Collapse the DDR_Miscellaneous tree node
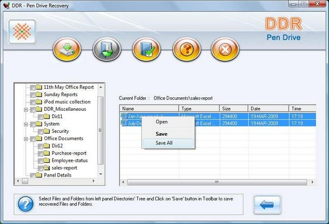This screenshot has height=224, width=329. pyautogui.click(x=26, y=110)
